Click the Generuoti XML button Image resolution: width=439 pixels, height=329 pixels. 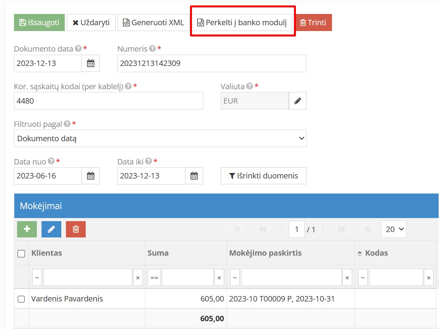pos(153,23)
